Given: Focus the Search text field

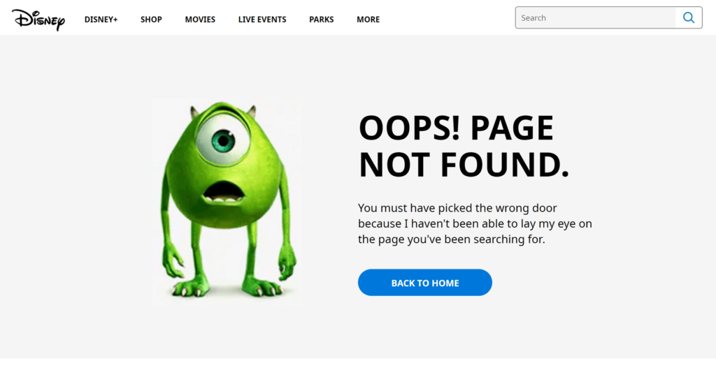Looking at the screenshot, I should 594,18.
